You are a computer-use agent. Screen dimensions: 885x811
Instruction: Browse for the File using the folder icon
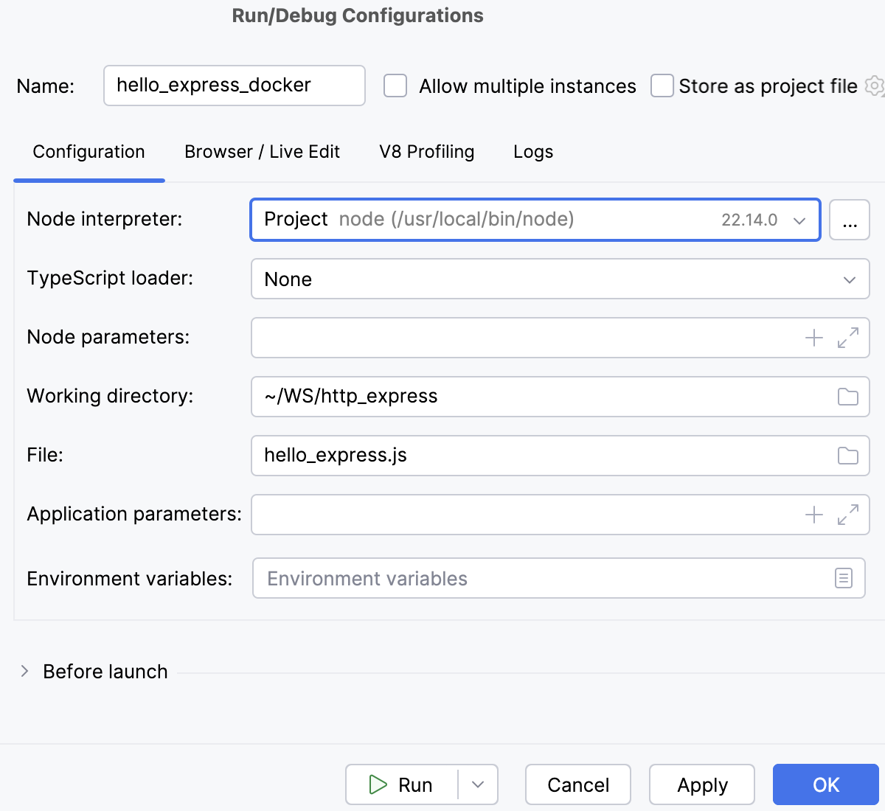tap(847, 455)
